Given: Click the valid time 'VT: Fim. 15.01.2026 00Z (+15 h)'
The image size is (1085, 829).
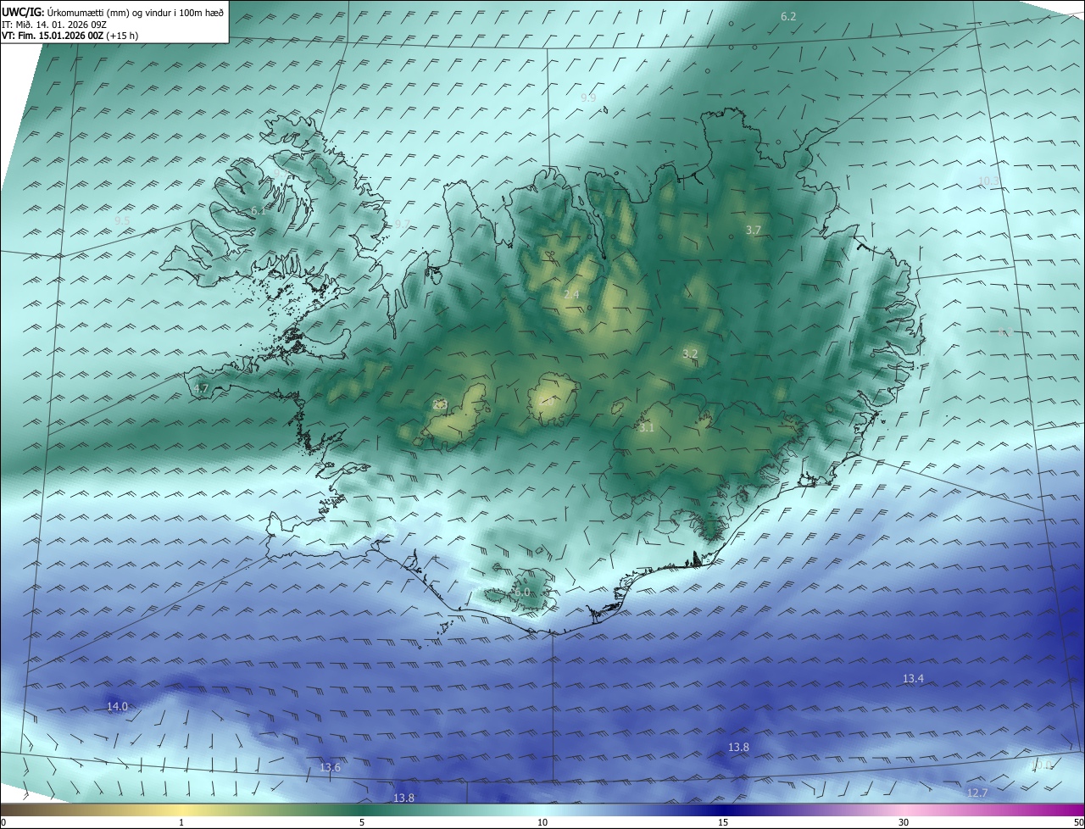Looking at the screenshot, I should coord(70,36).
